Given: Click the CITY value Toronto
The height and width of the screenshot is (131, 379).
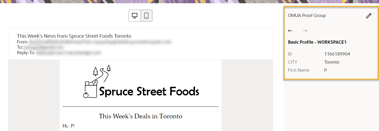Looking at the screenshot, I should (332, 62).
